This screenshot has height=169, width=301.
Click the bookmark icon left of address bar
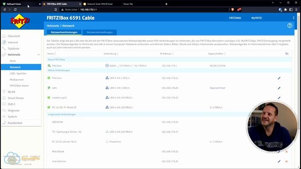55,9
